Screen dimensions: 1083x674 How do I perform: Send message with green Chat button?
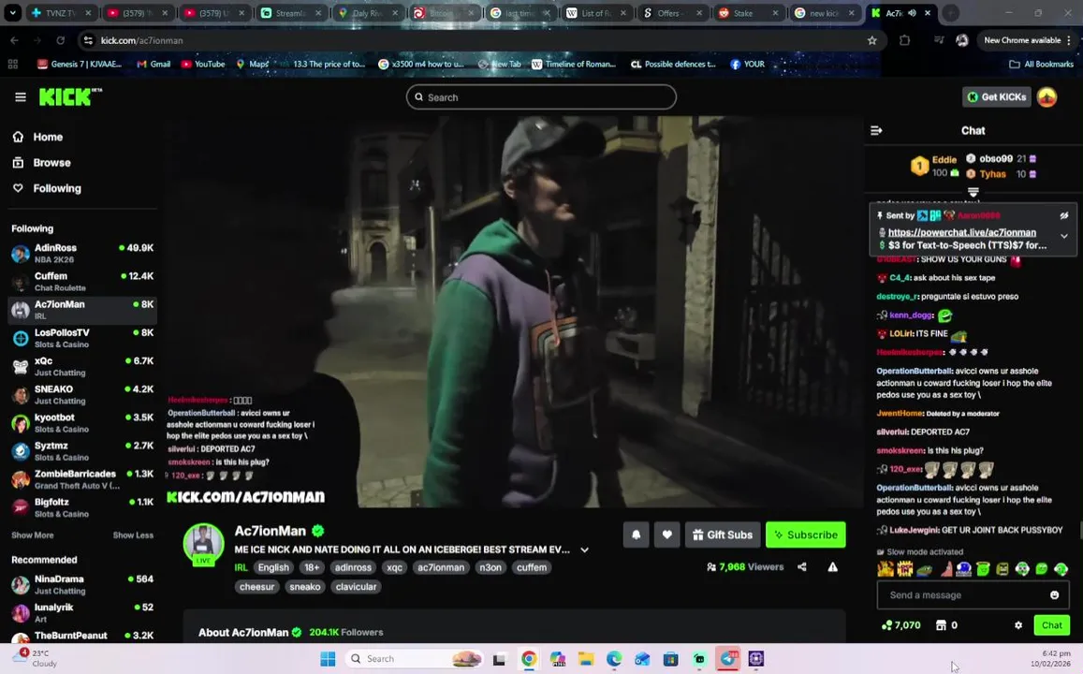point(1052,625)
